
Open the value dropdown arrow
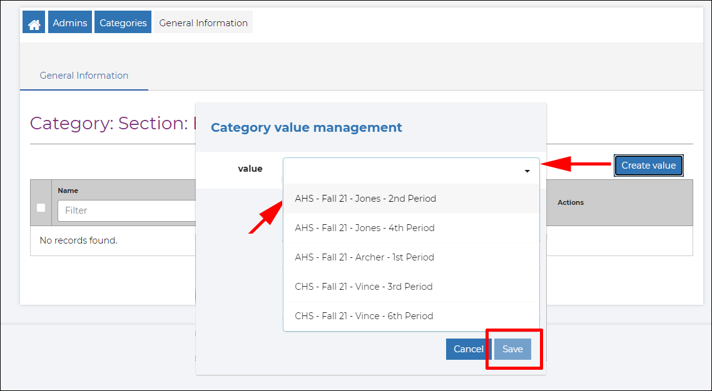coord(527,171)
